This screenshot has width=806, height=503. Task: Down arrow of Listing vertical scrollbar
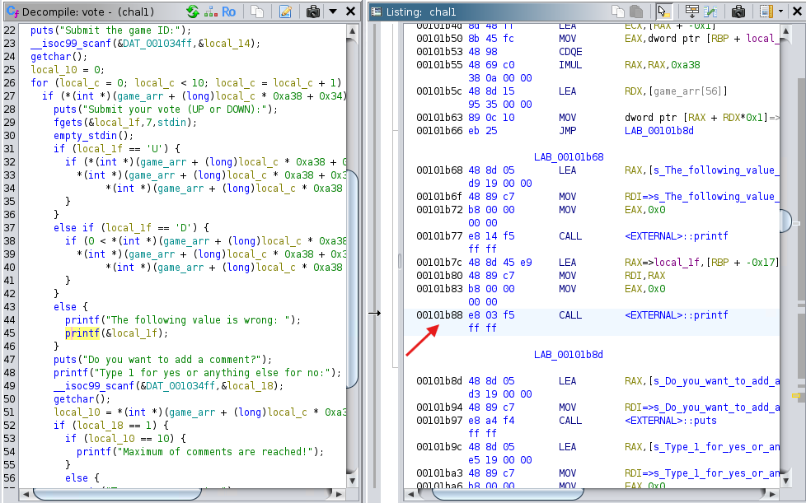click(x=785, y=481)
